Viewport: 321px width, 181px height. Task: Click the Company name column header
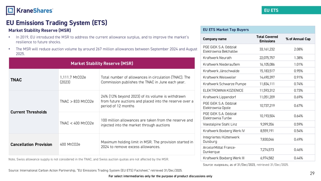[215, 39]
